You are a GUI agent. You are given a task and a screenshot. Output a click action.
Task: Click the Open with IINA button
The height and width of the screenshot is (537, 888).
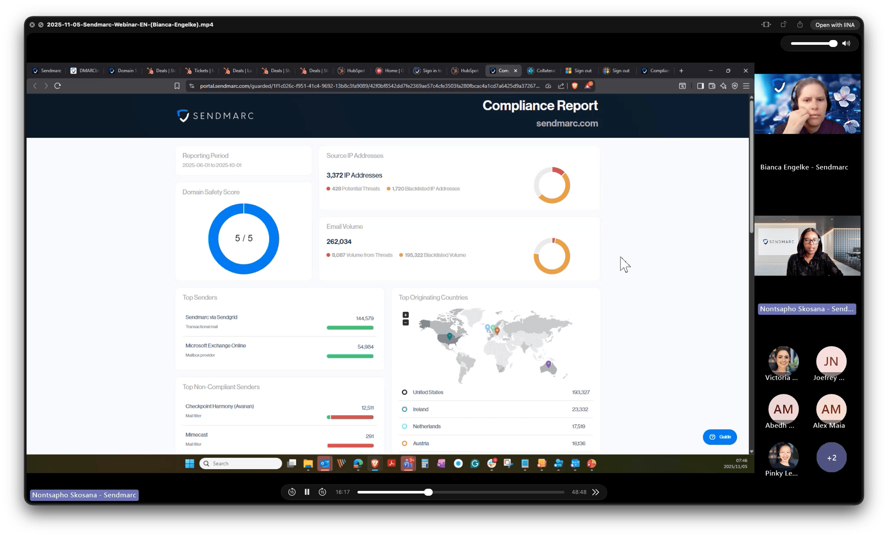(835, 25)
